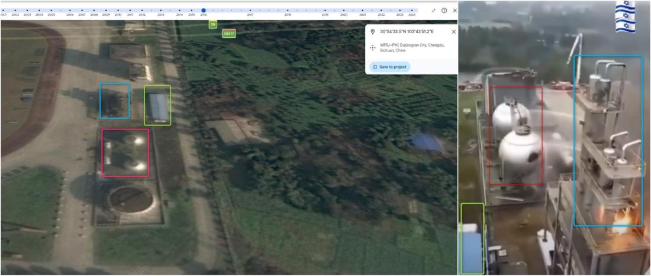Screen dimensions: 651x276
Task: Jump to 2017 on the timeline
Action: tap(250, 11)
